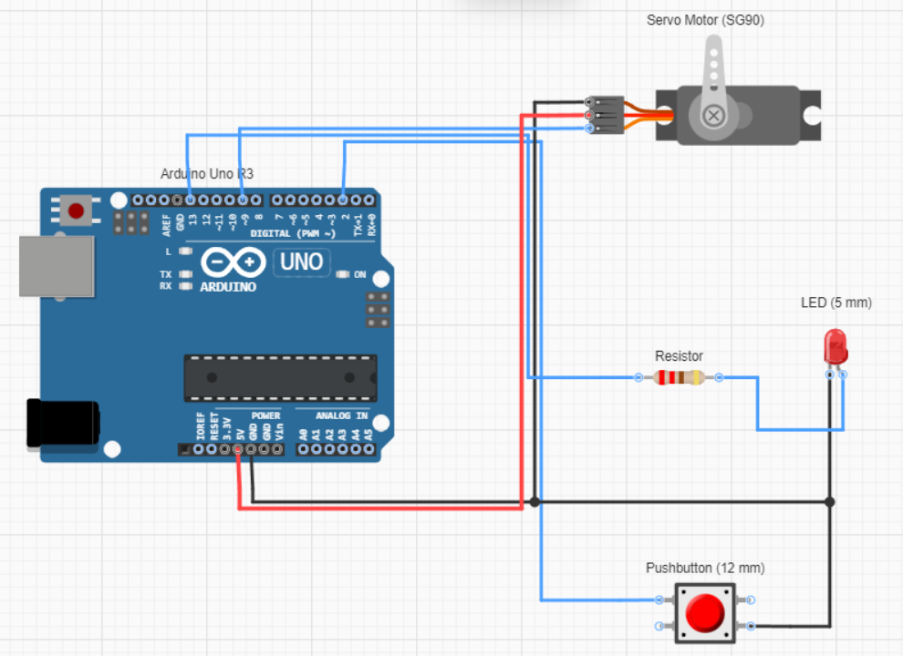The width and height of the screenshot is (903, 656).
Task: Click the UNO text on board
Action: tap(301, 261)
